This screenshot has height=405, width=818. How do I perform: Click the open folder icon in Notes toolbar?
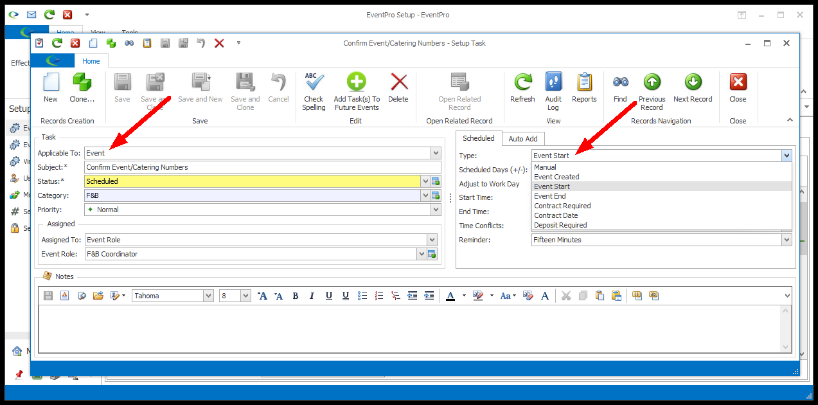[98, 296]
